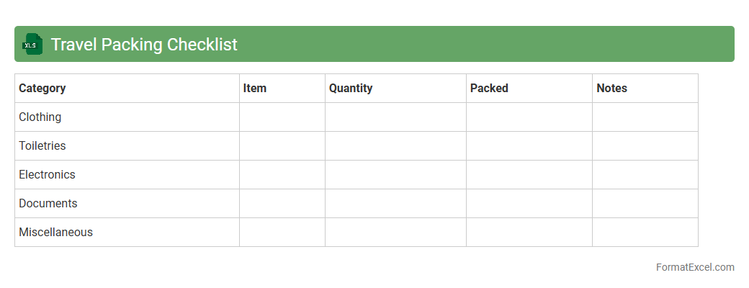Click the empty Item cell for Clothing
The image size is (749, 288).
(x=282, y=117)
